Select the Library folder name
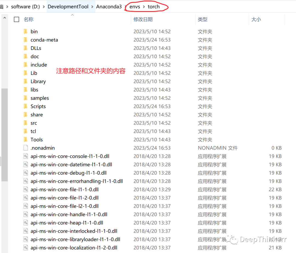 (x=38, y=81)
